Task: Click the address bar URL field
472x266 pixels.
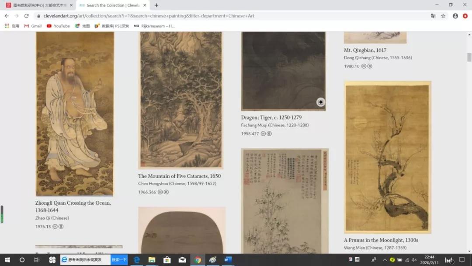Action: coord(219,16)
